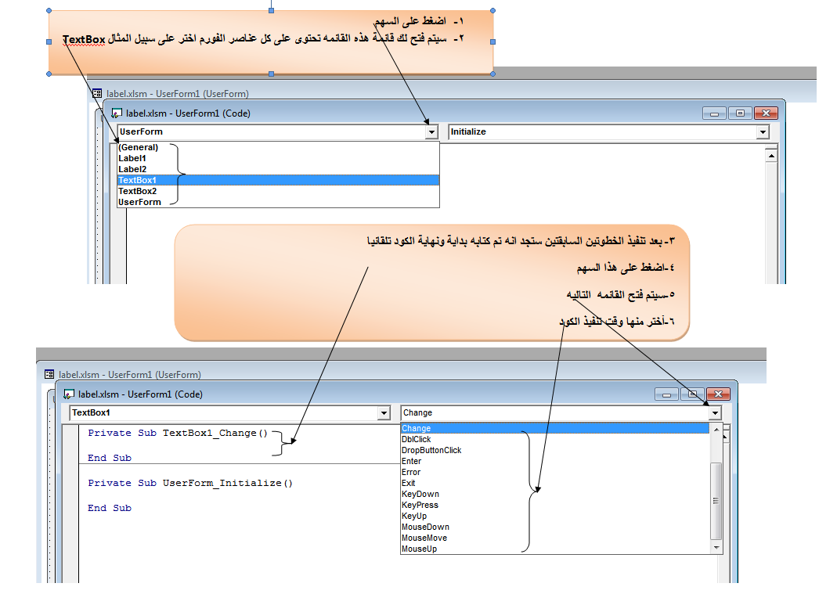This screenshot has height=594, width=837.
Task: Click scroll-up arrow in the Initialize code window
Action: pos(770,156)
